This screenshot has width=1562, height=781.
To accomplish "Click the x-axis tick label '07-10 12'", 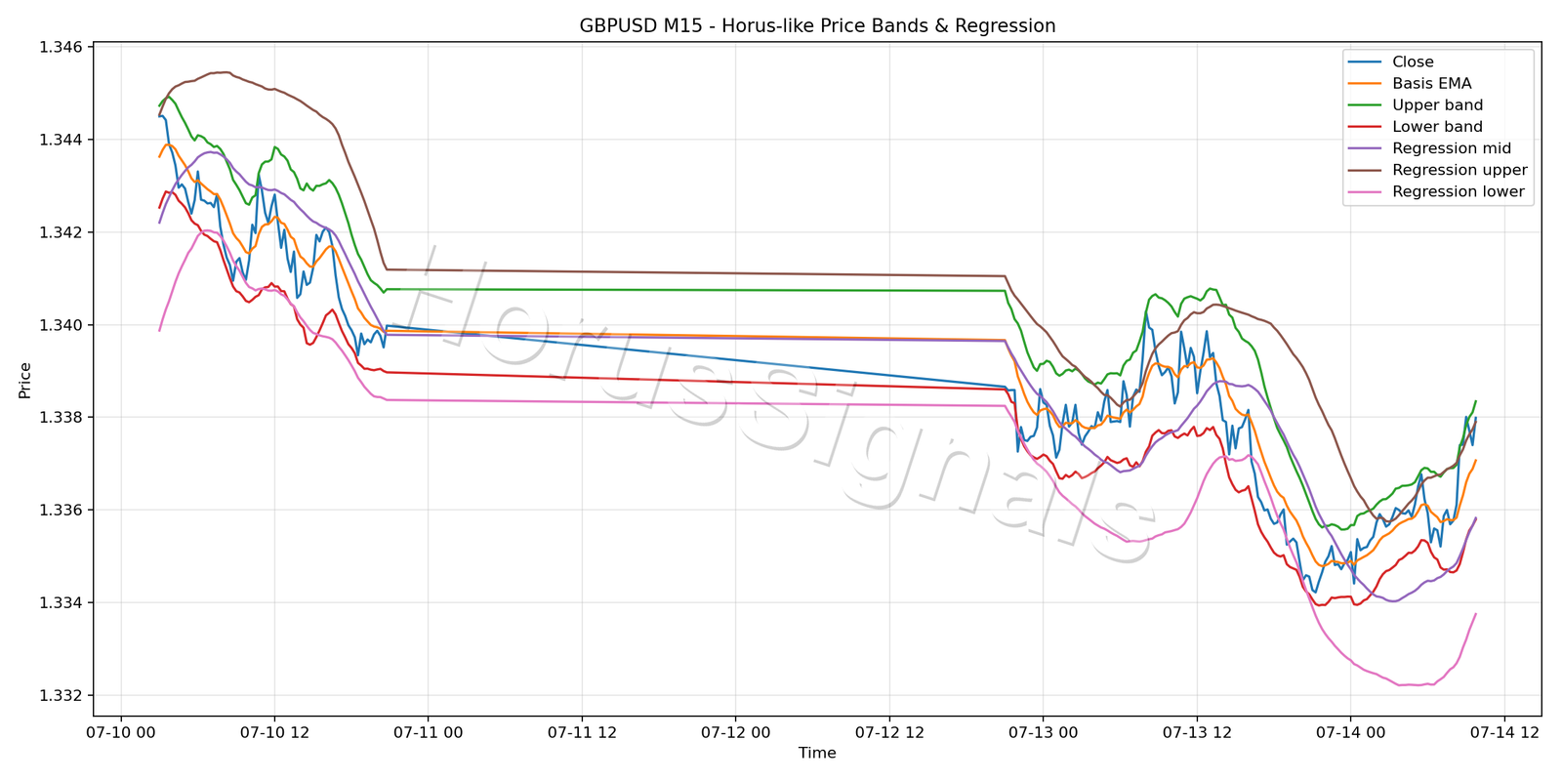I will (274, 732).
